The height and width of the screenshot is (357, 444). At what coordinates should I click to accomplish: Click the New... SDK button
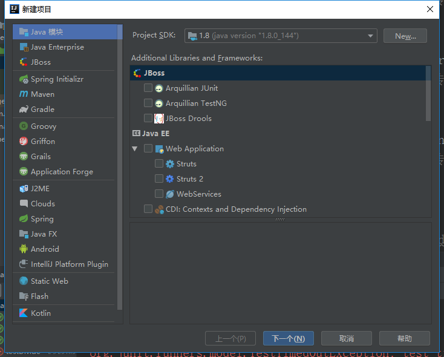point(405,36)
